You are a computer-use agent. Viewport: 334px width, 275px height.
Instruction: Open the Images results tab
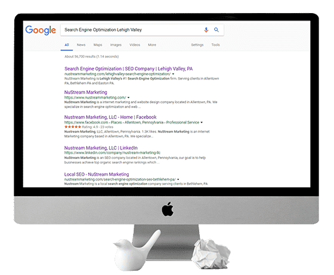[116, 45]
